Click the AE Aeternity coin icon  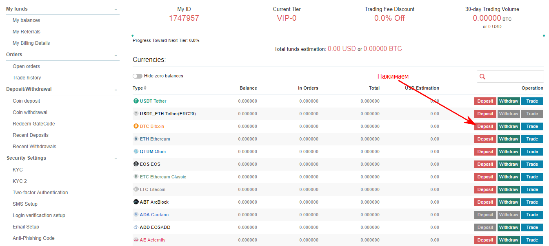136,240
